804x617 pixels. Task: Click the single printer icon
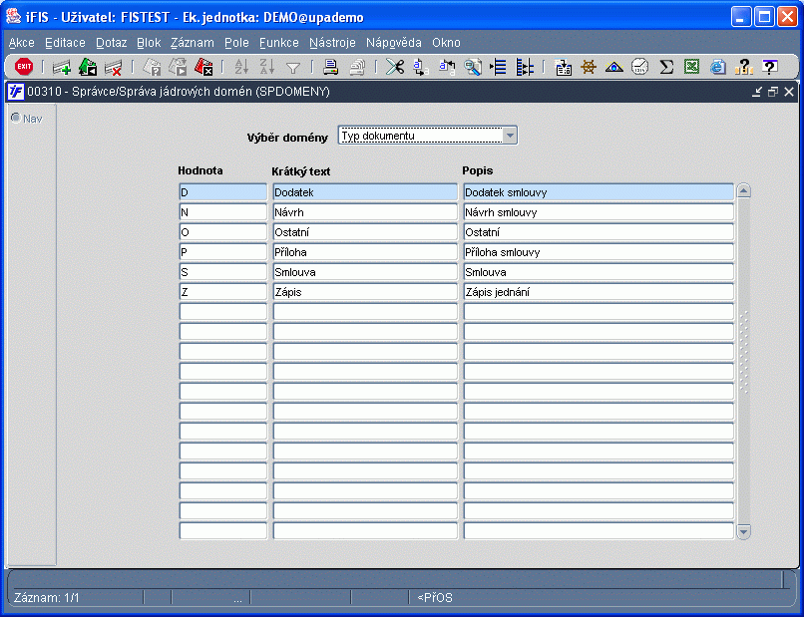point(331,67)
